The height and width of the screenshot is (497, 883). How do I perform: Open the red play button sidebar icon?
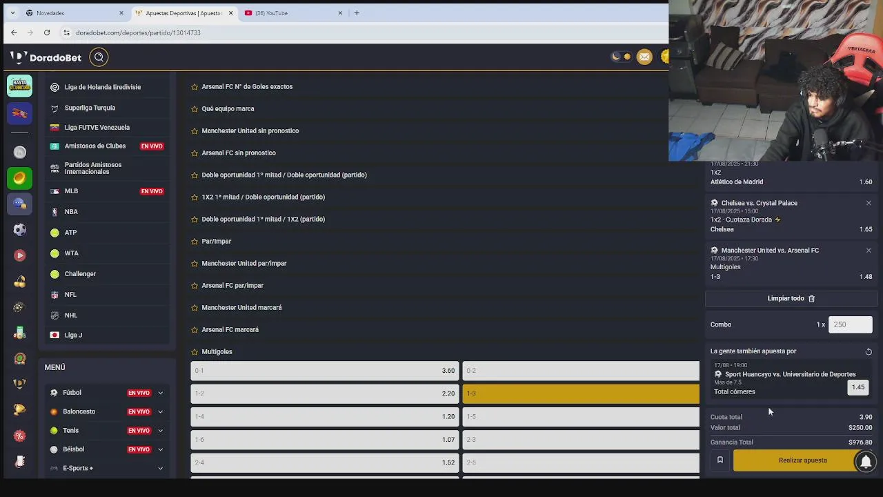[x=19, y=255]
